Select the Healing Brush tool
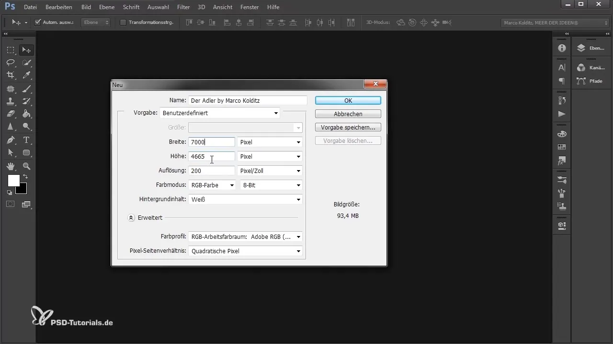613x344 pixels. click(x=11, y=88)
